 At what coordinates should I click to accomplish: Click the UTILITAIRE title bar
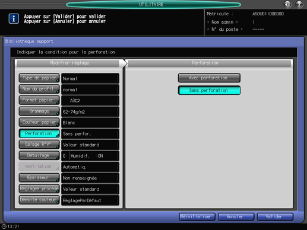[153, 4]
